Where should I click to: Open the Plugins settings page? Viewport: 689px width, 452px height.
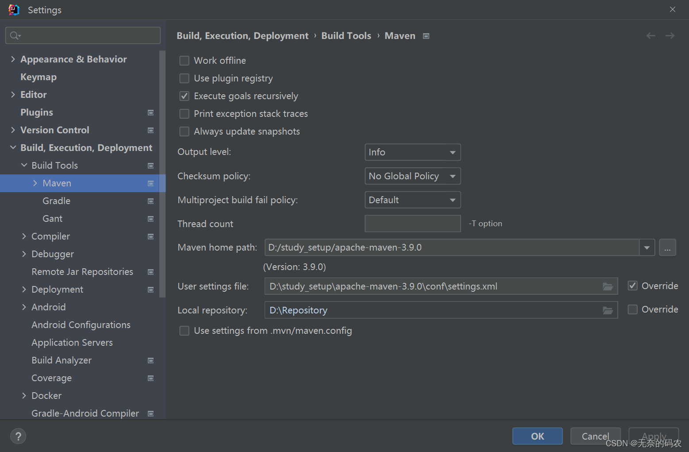click(x=37, y=112)
